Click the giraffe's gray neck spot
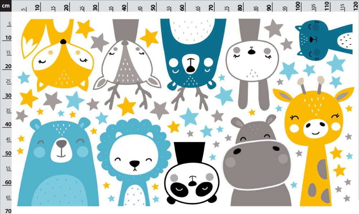The height and width of the screenshot is (214, 359). [322, 169]
